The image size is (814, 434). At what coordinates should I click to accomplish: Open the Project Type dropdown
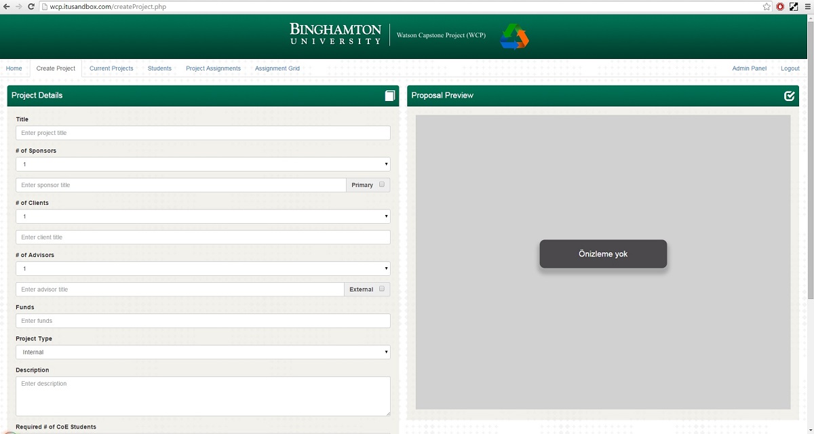pos(203,352)
